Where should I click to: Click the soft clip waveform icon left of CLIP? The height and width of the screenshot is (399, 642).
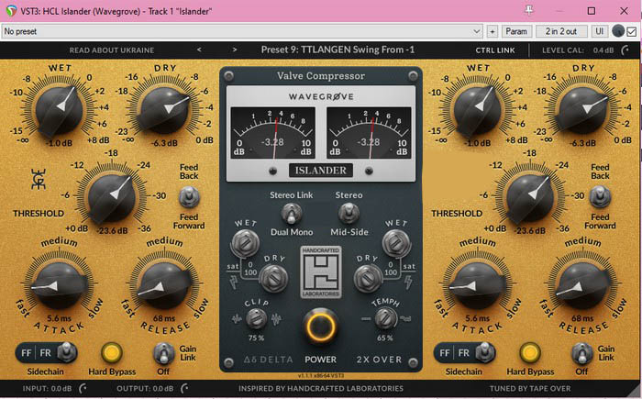(x=237, y=318)
